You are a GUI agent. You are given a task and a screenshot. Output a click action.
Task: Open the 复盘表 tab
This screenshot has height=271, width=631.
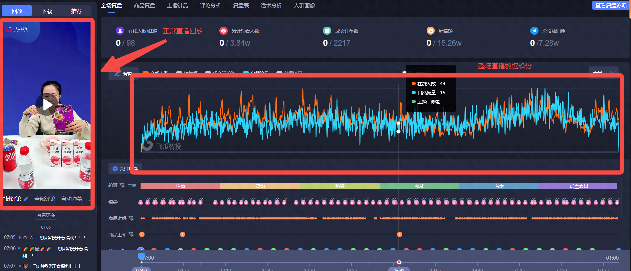(241, 6)
